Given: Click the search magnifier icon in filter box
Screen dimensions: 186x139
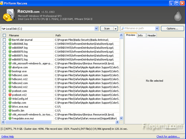Looking at the screenshot, I should pos(123,29).
